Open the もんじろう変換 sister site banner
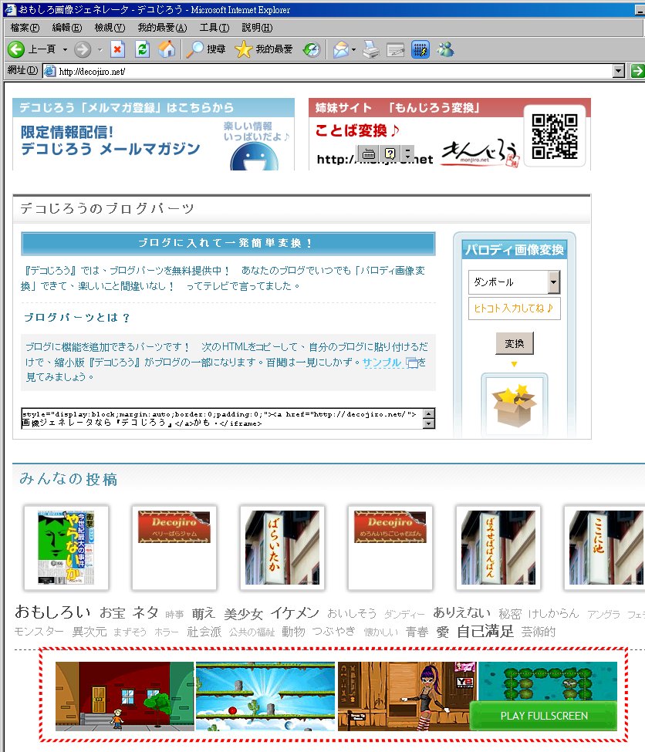 450,134
